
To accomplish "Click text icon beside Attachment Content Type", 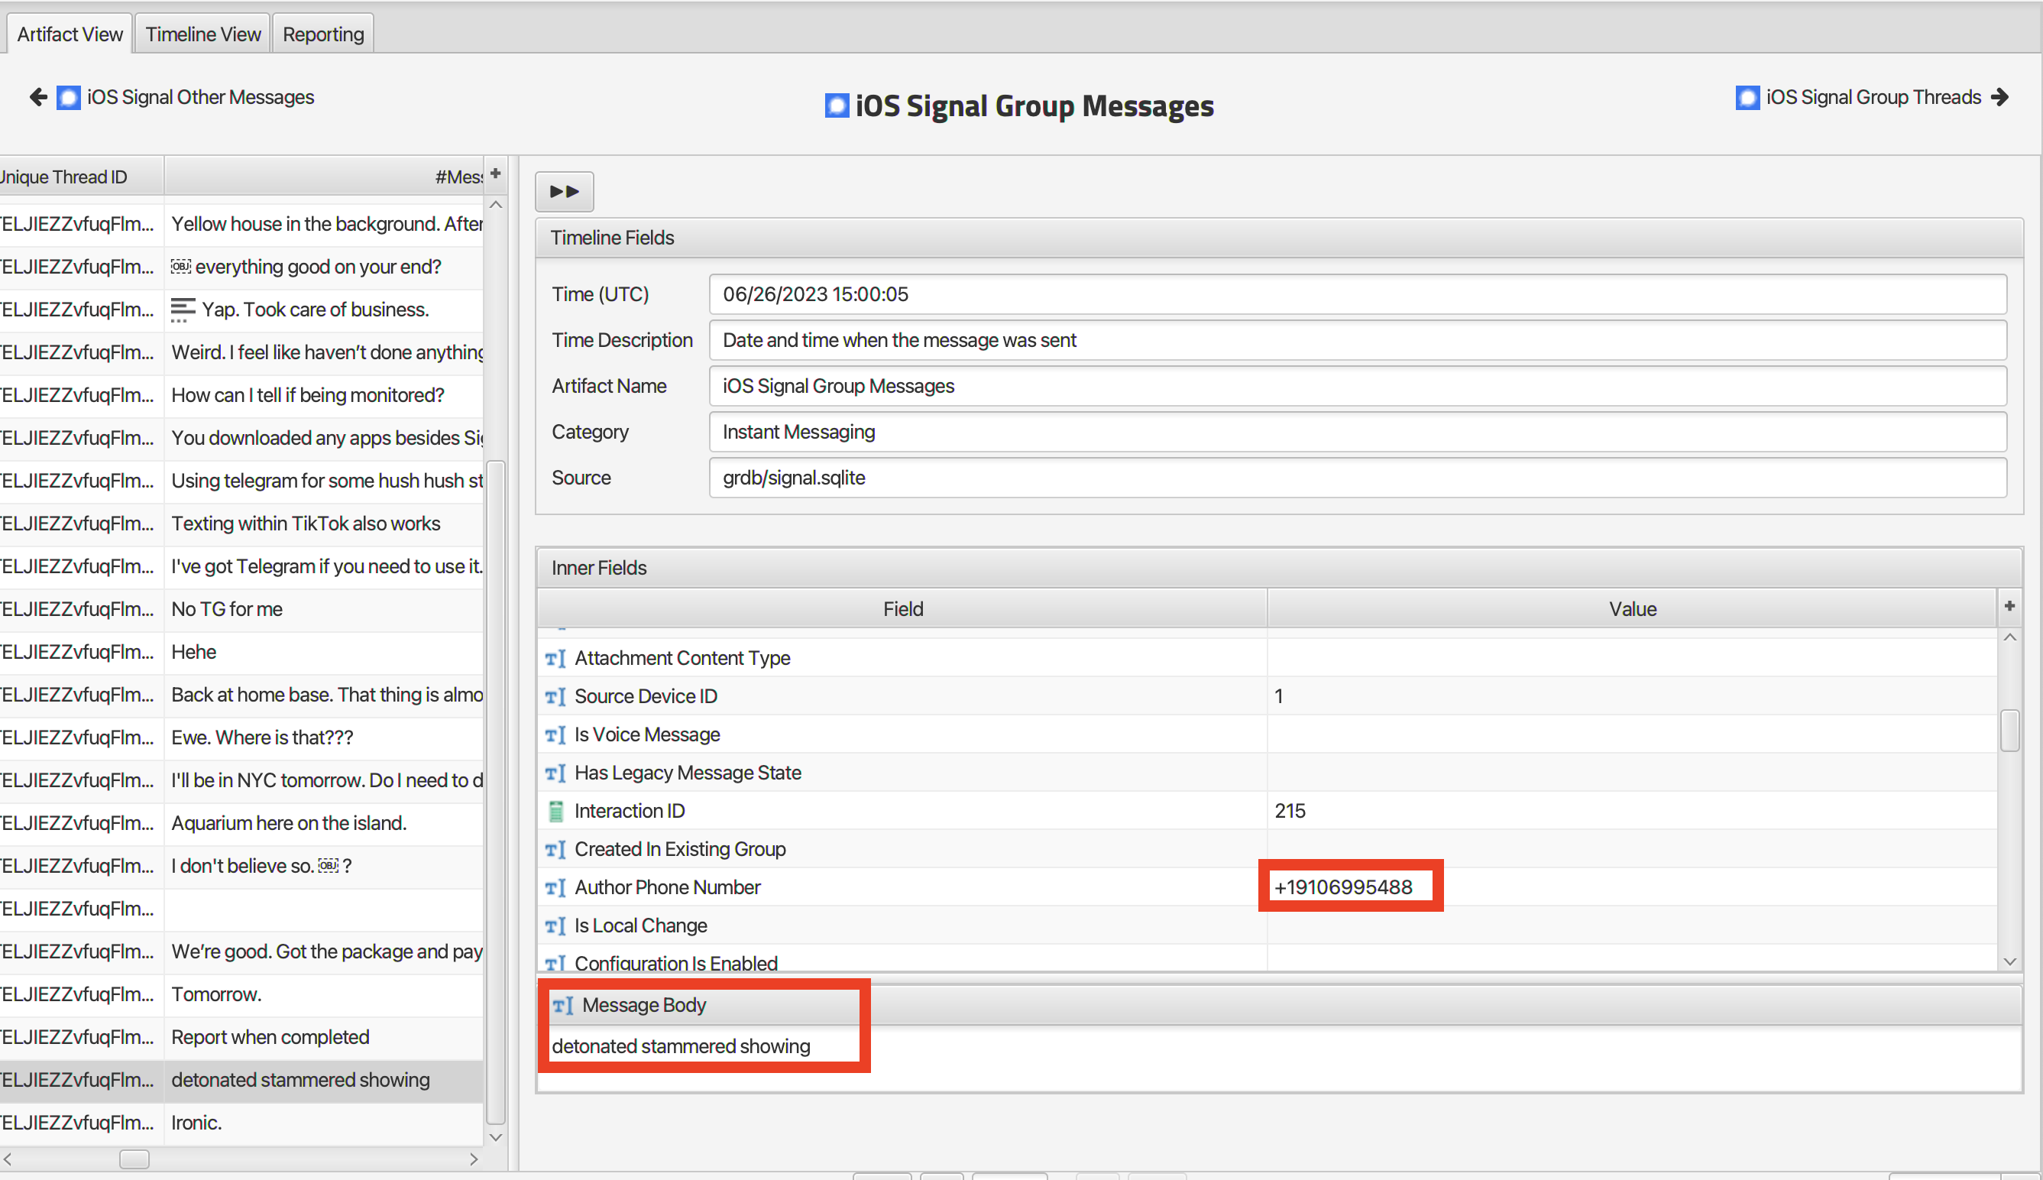I will [555, 658].
